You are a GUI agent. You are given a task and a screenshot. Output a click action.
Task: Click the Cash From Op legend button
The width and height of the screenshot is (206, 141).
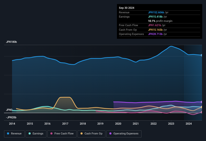point(92,133)
